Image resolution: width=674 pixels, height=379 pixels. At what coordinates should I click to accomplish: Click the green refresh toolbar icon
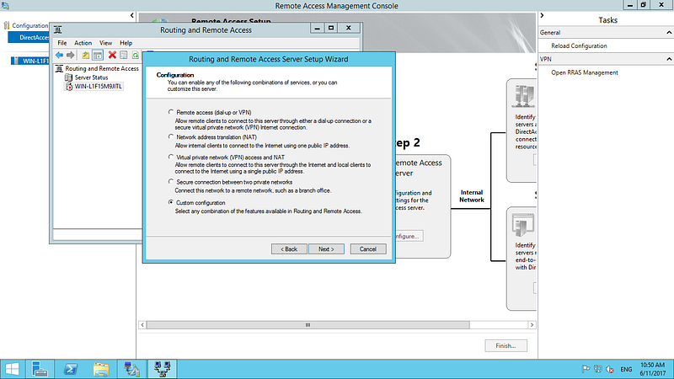[136, 55]
